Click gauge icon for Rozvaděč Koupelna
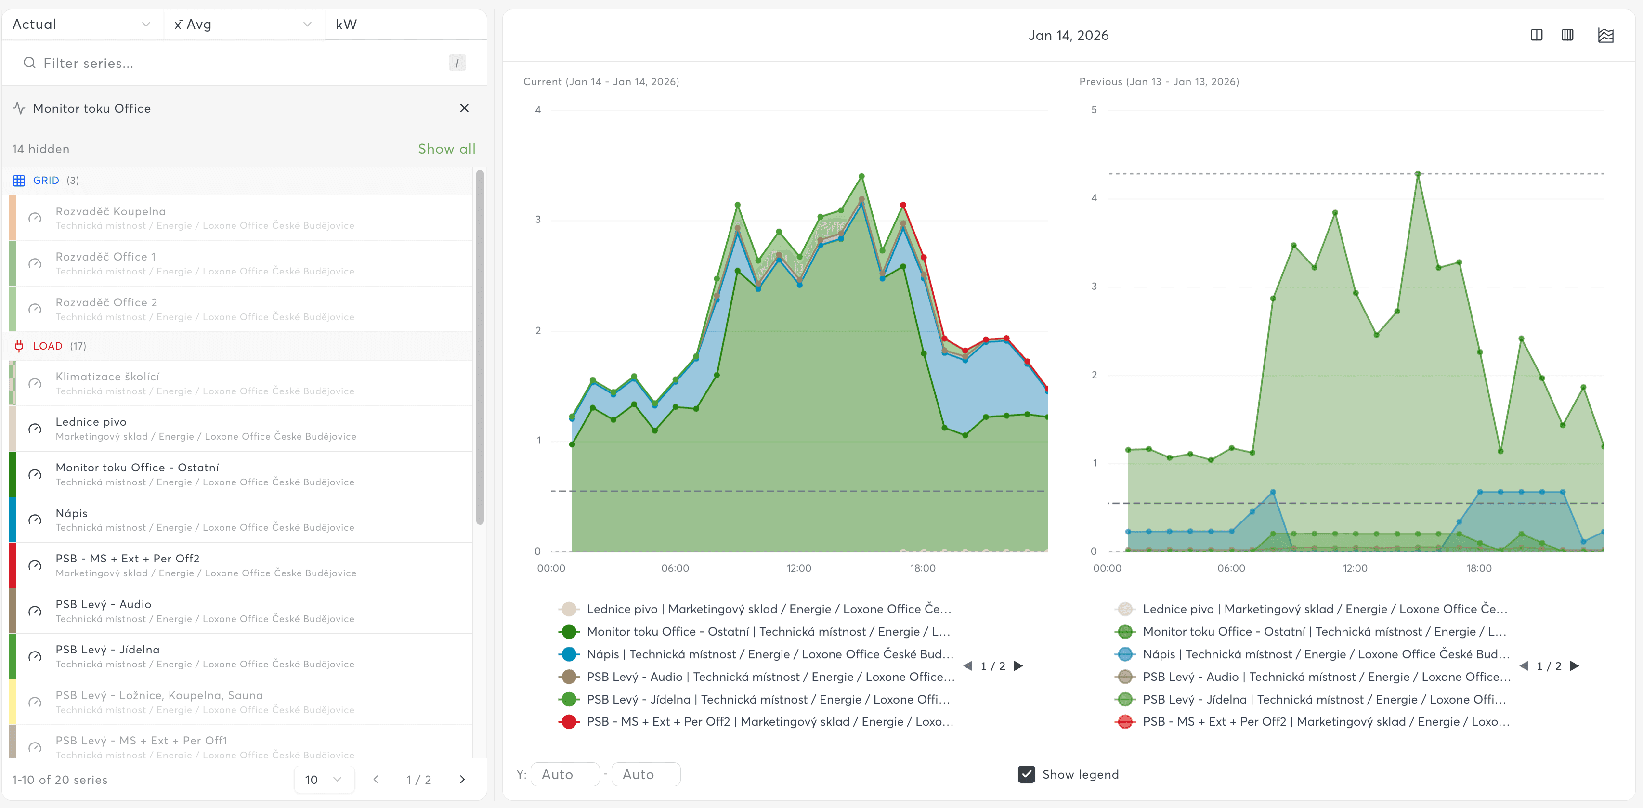Viewport: 1643px width, 808px height. (x=35, y=218)
